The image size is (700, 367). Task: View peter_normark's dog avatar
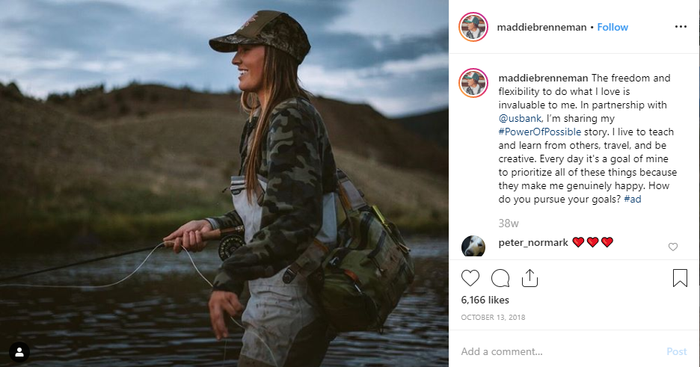(x=473, y=246)
